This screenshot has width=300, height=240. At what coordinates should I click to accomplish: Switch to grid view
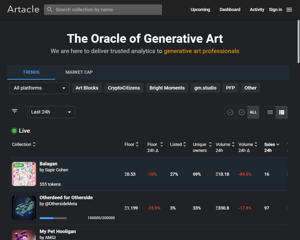[x=270, y=112]
